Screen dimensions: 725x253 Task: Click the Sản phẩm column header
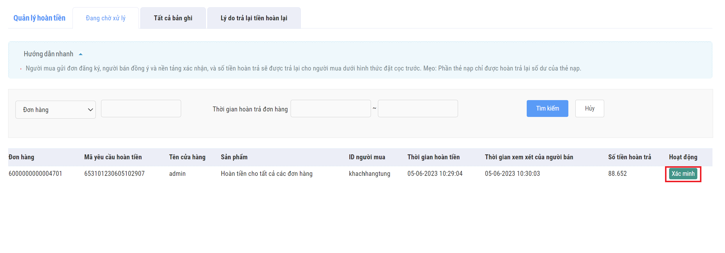click(234, 157)
